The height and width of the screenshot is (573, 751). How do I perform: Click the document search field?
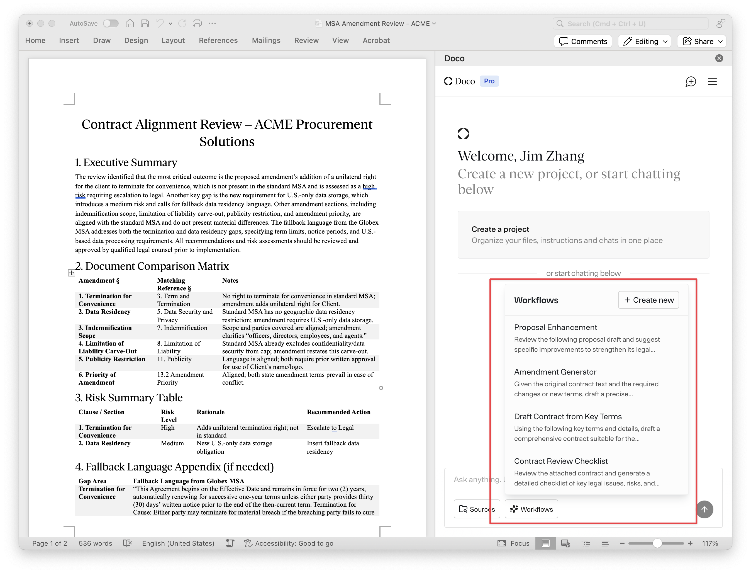coord(631,23)
